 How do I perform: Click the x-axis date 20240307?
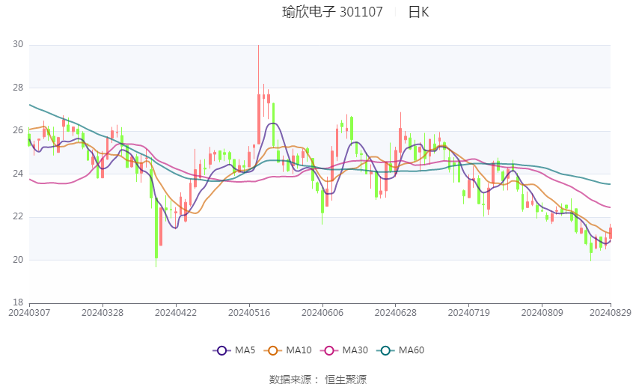(29, 313)
